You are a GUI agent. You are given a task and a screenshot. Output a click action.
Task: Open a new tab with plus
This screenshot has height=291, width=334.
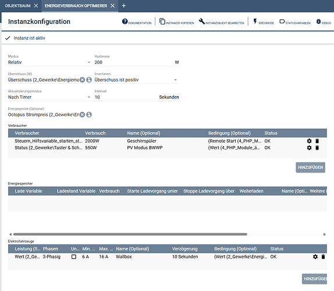pyautogui.click(x=123, y=6)
